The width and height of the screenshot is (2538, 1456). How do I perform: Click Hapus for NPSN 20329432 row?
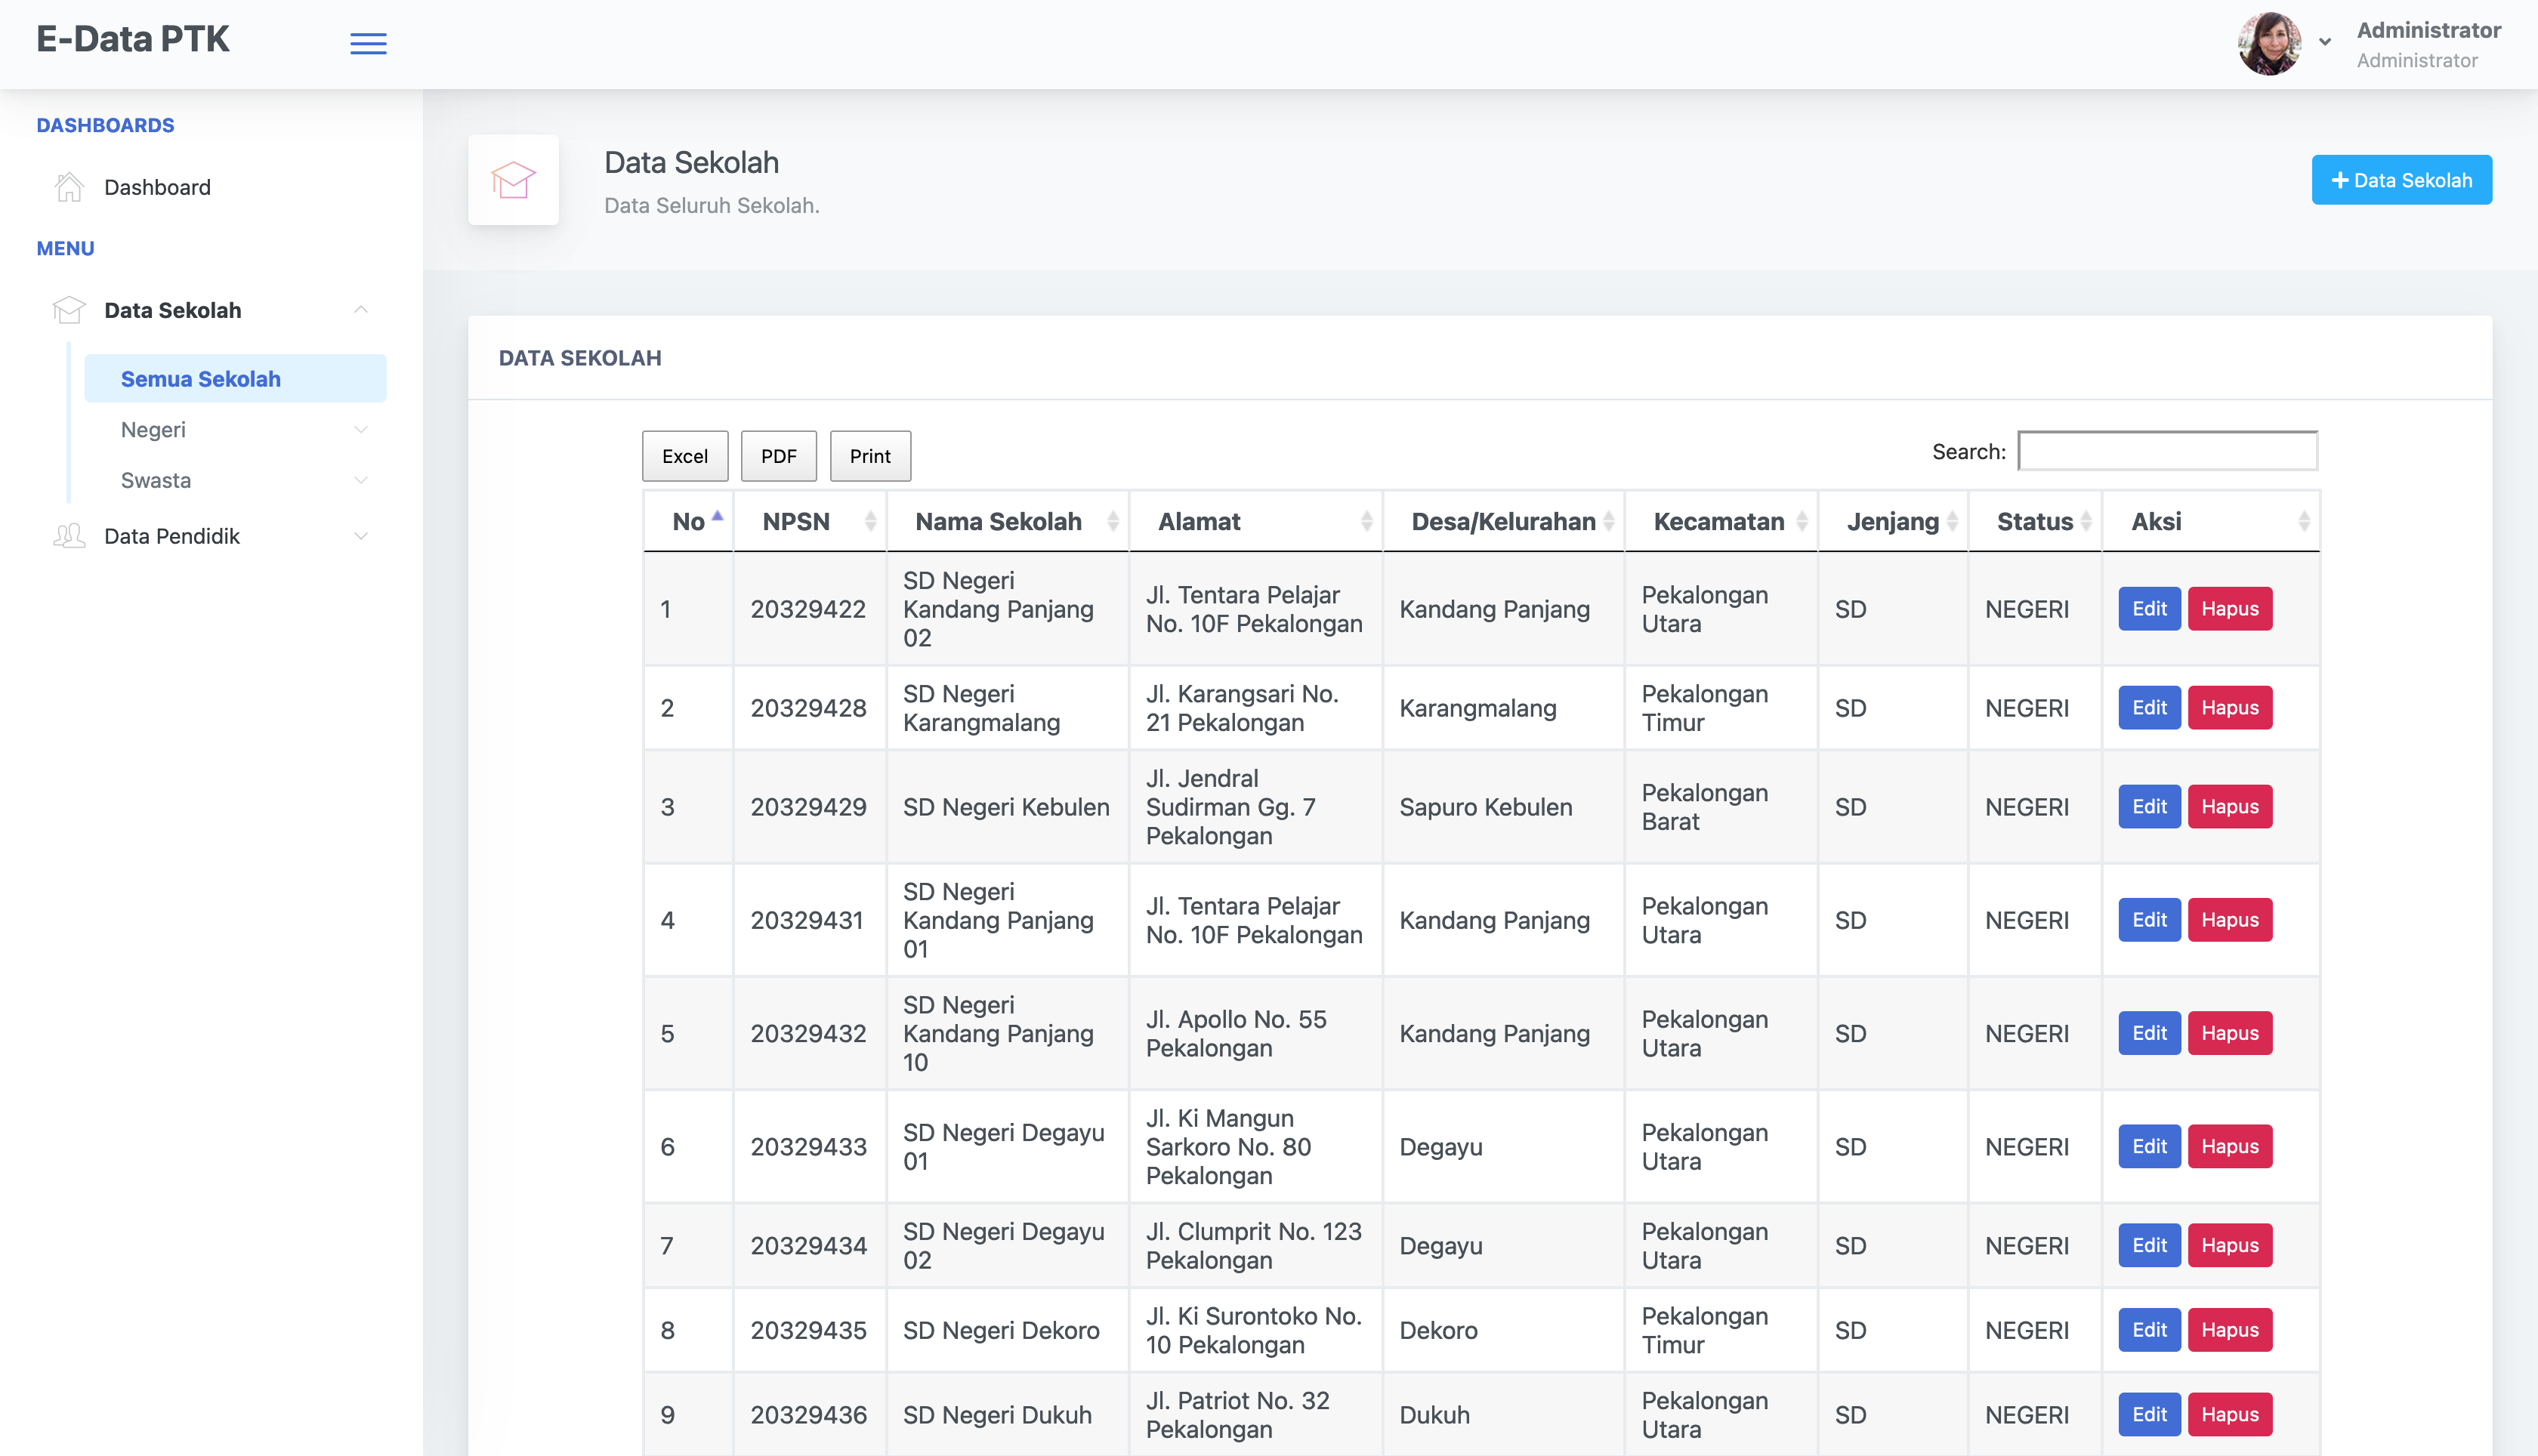(x=2229, y=1033)
